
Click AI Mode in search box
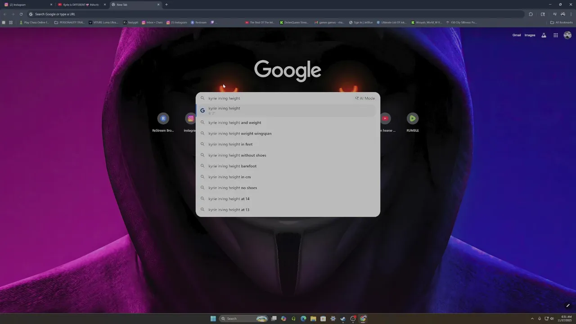click(x=365, y=98)
